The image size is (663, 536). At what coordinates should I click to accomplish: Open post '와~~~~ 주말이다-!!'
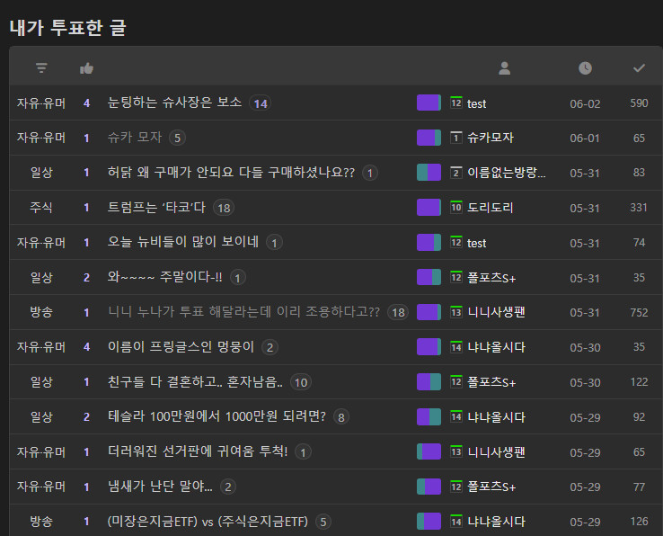[165, 277]
